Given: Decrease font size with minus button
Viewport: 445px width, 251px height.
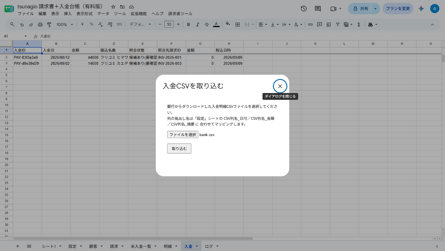Looking at the screenshot, I should [x=160, y=24].
